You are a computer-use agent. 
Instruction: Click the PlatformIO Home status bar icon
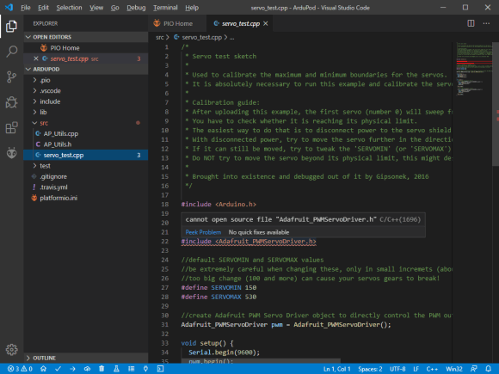[x=43, y=369]
